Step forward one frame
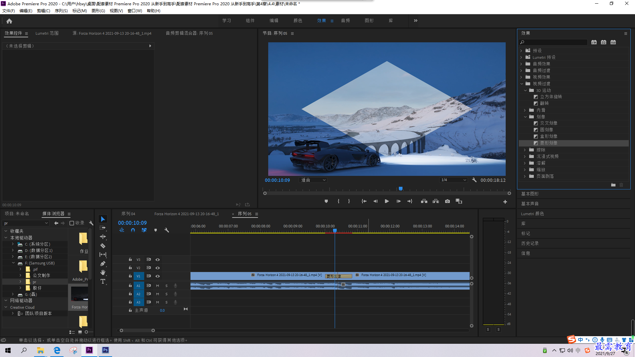 pyautogui.click(x=399, y=201)
